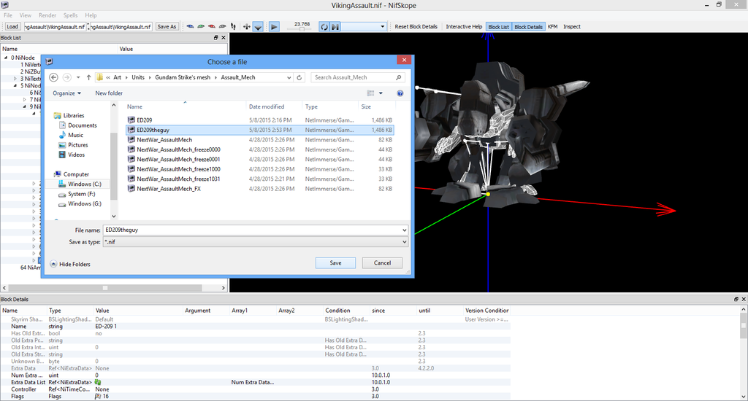Collapse the 5 NiNode tree item
Screen dimensions: 748x401
pos(15,86)
